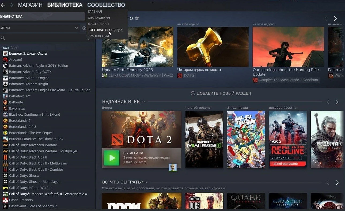Viewport: 345px width, 211px height.
Task: Open the 'Читерам здесь не место' news title
Action: click(199, 70)
